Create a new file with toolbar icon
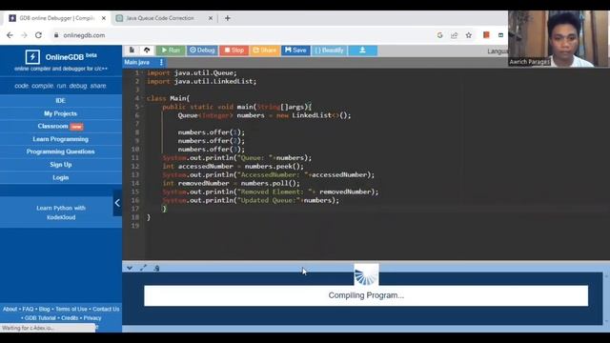This screenshot has height=343, width=610. [x=132, y=50]
